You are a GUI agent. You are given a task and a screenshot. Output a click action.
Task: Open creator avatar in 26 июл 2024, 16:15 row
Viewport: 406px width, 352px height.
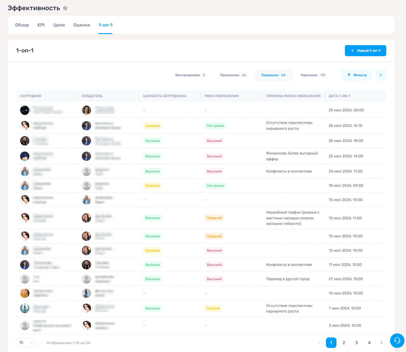coord(86,126)
